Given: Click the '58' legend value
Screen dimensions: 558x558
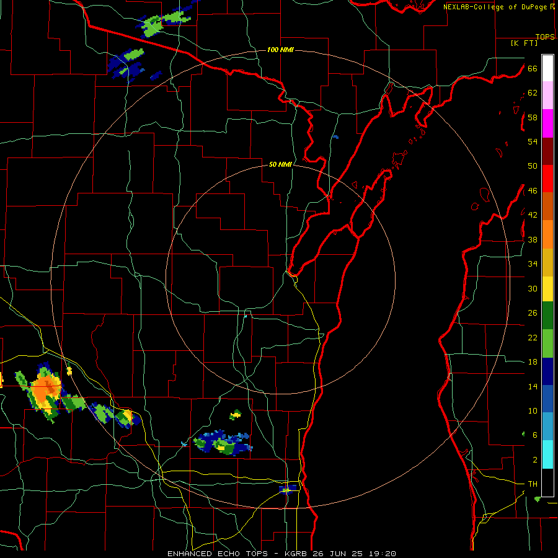Looking at the screenshot, I should tap(533, 117).
